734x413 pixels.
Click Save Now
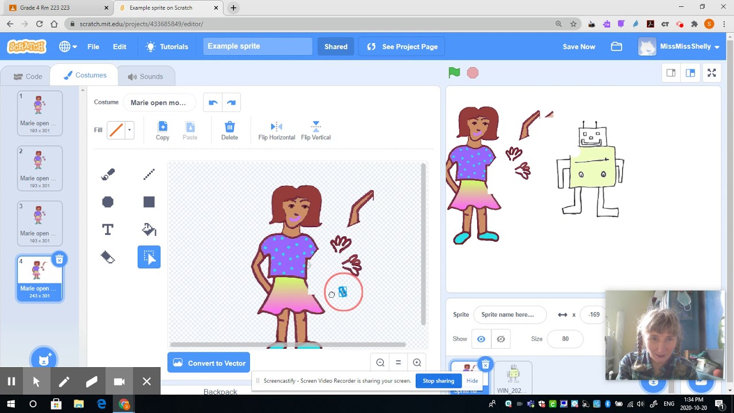[x=579, y=46]
